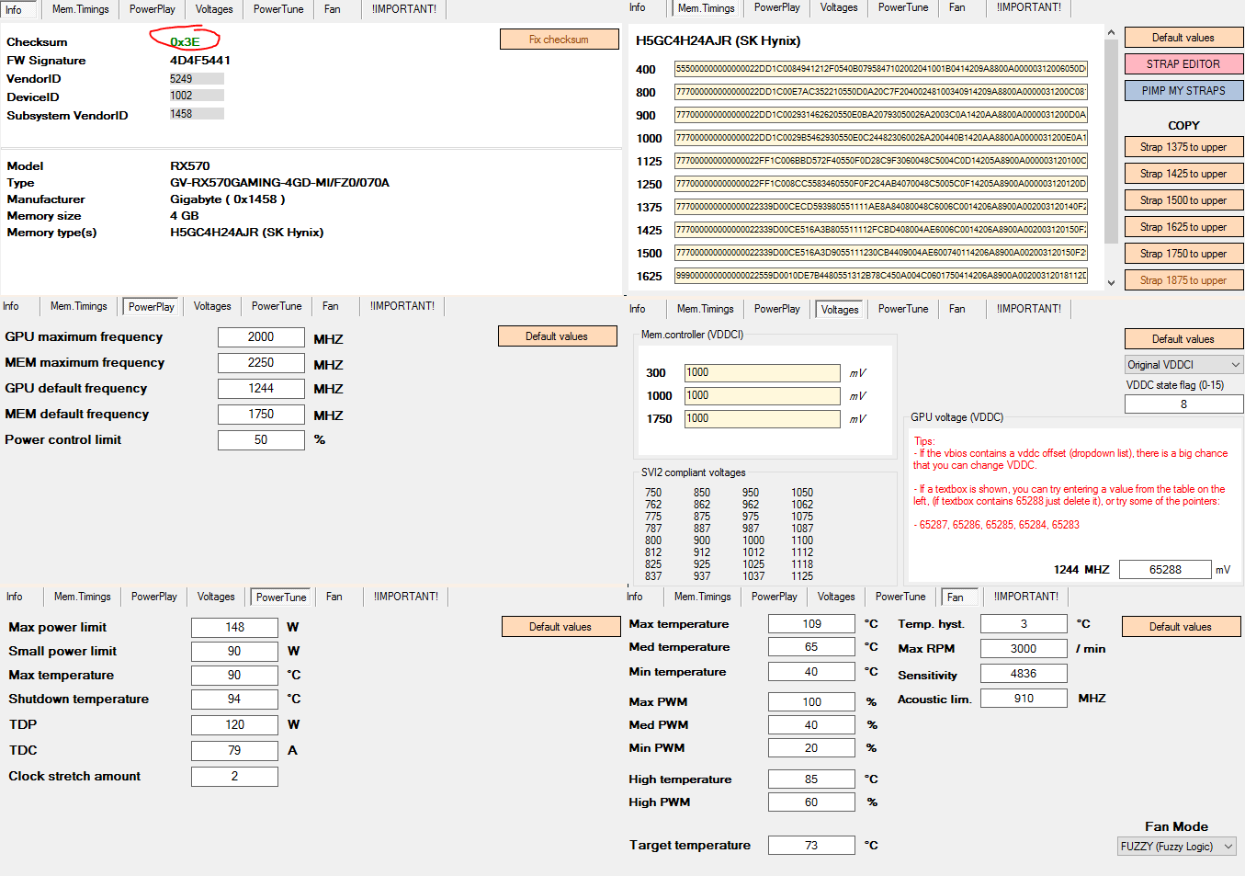
Task: Click the timings list scrollbar down arrow
Action: coord(1111,283)
